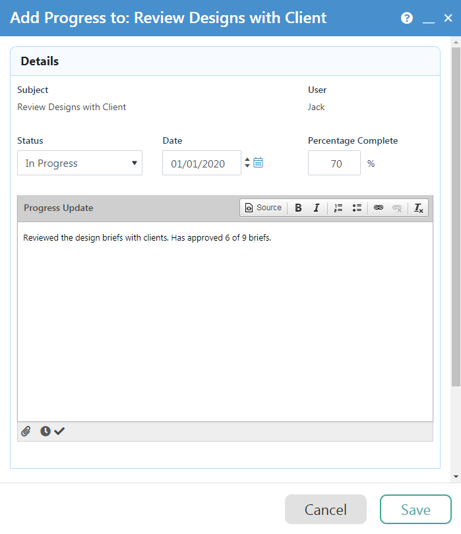Click the scrollbar down arrow
The width and height of the screenshot is (461, 534).
click(x=456, y=477)
